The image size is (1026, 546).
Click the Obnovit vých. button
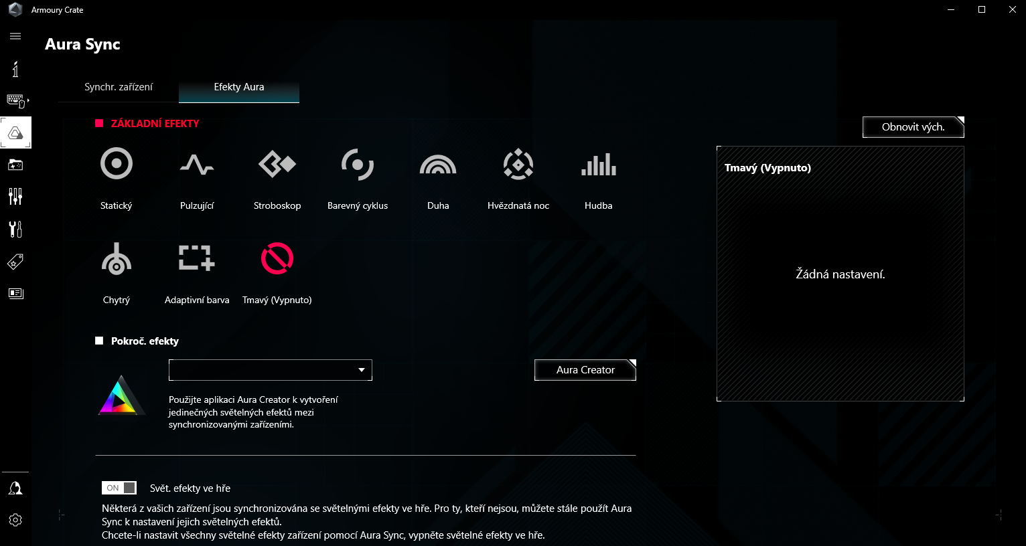point(913,127)
